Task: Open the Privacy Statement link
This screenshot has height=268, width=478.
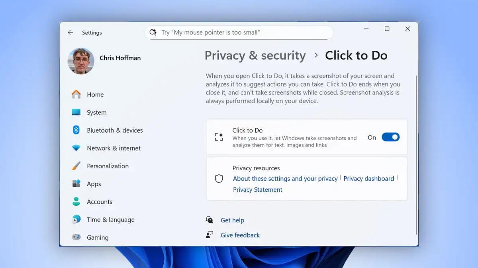Action: [257, 190]
